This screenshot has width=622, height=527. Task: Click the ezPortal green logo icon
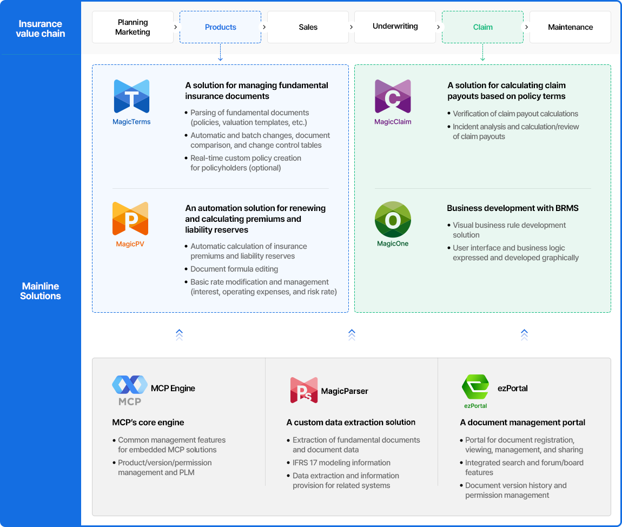tap(475, 387)
